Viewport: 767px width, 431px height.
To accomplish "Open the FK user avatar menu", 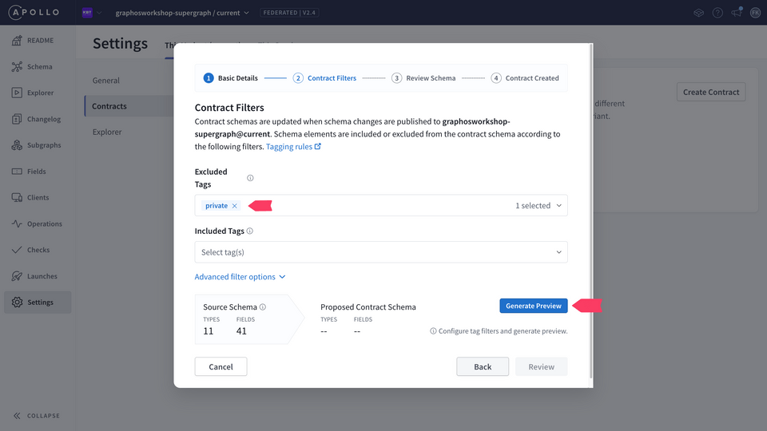I will [755, 13].
